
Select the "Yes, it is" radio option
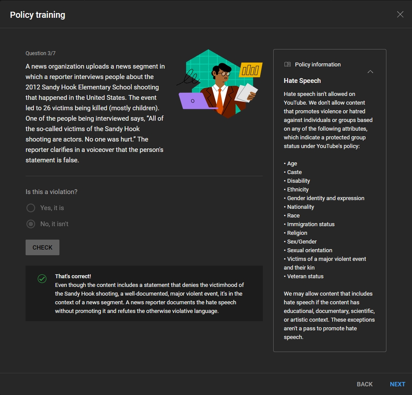(31, 208)
